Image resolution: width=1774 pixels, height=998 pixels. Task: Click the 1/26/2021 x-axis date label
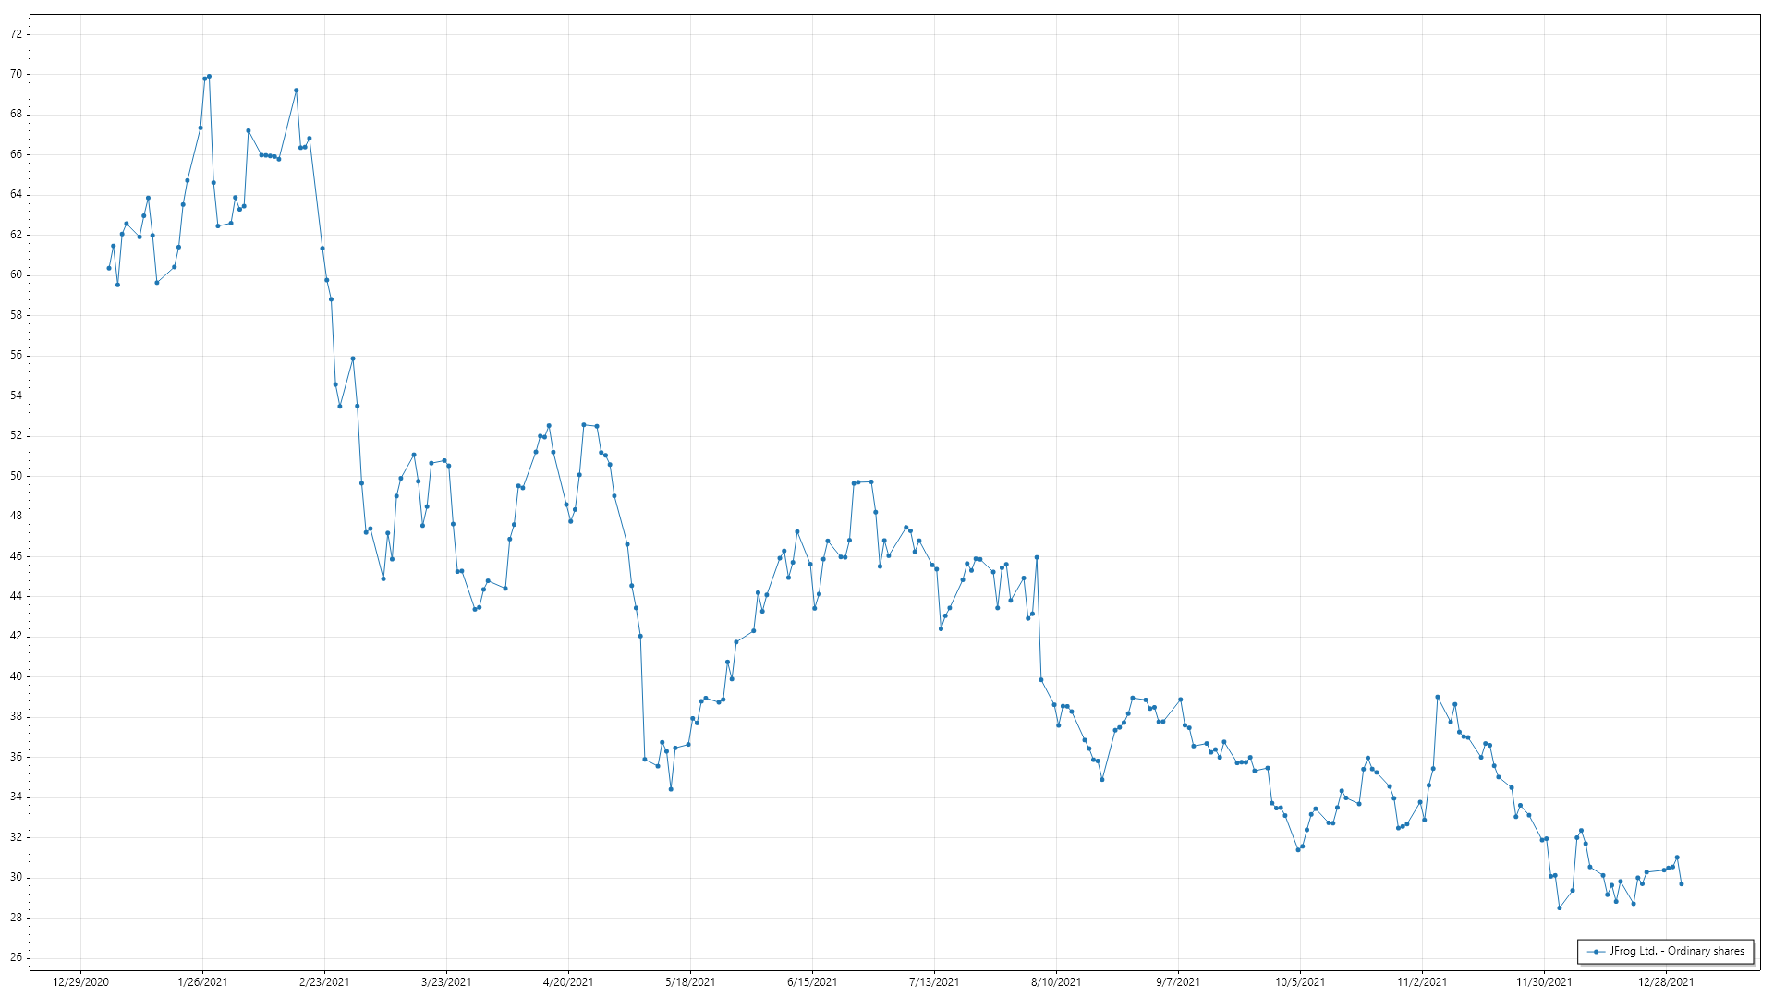[202, 982]
